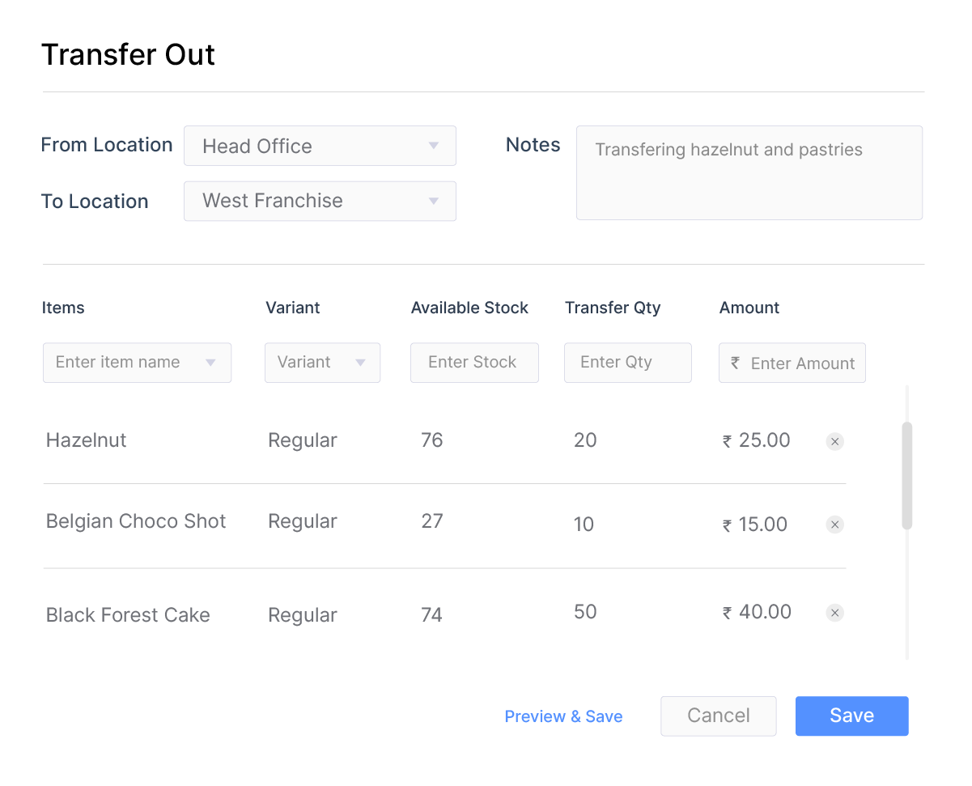
Task: Click the Enter Qty input
Action: (627, 363)
